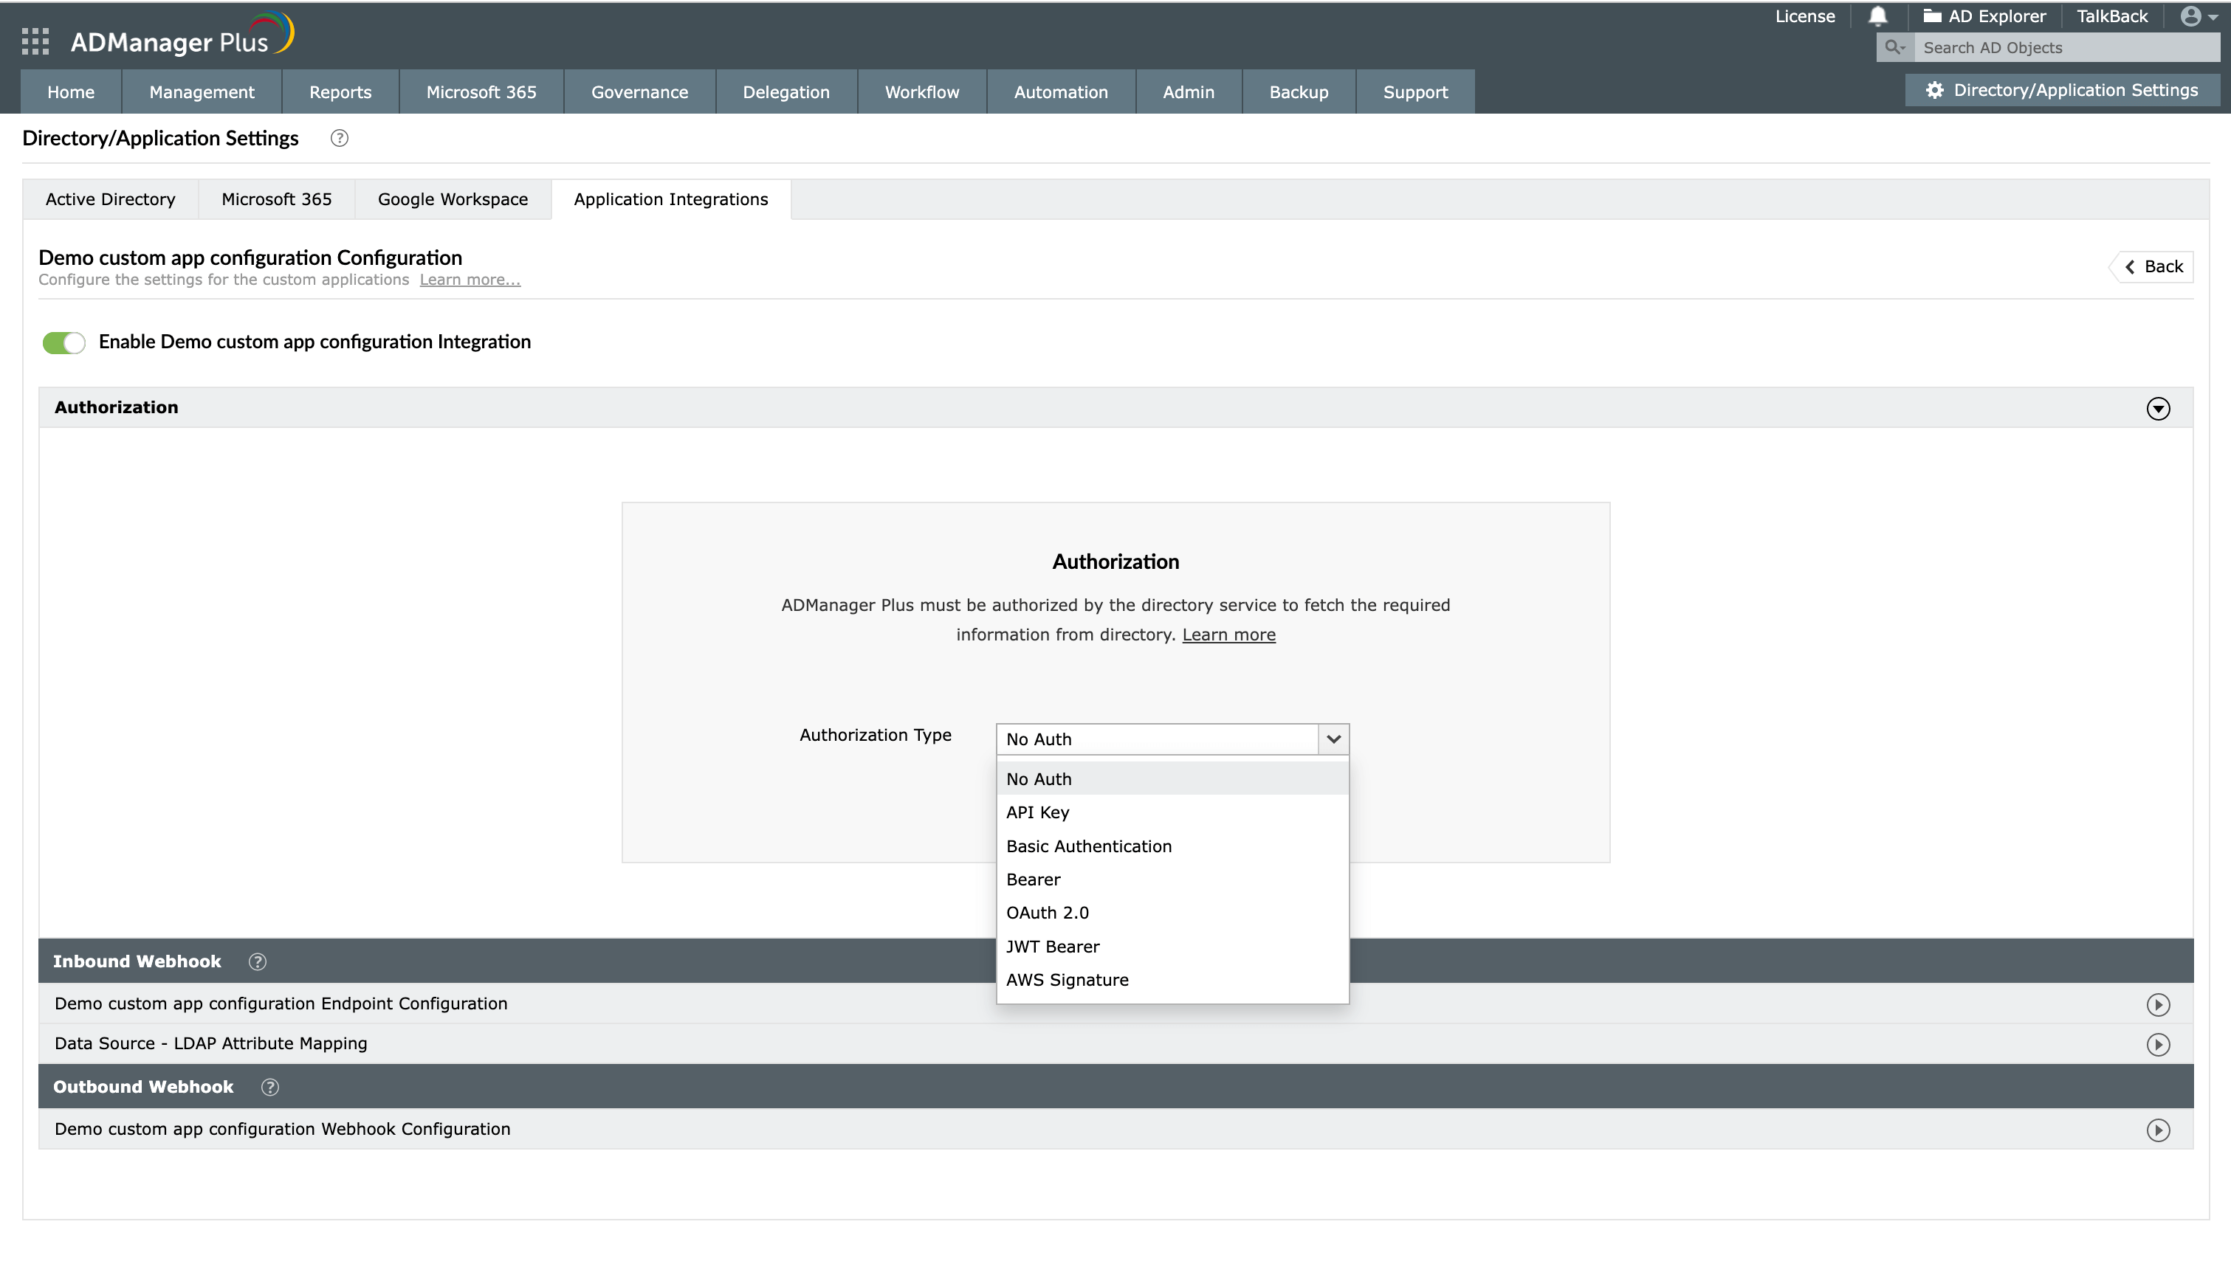Open help beside Directory/Application Settings heading
The image size is (2231, 1275).
(340, 137)
